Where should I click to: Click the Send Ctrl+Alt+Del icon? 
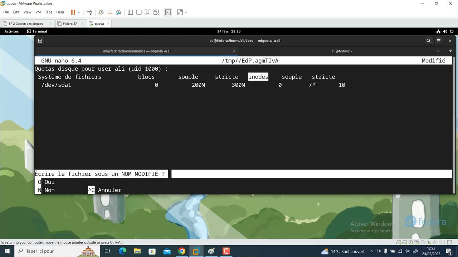coord(89,12)
